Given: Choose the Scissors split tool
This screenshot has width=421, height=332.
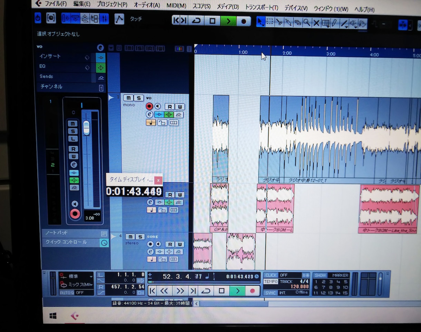Looking at the screenshot, I should 279,23.
